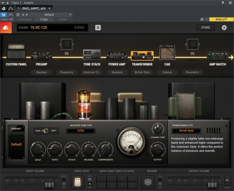Open the EQ module after Cab
The height and width of the screenshot is (191, 234).
pyautogui.click(x=193, y=44)
